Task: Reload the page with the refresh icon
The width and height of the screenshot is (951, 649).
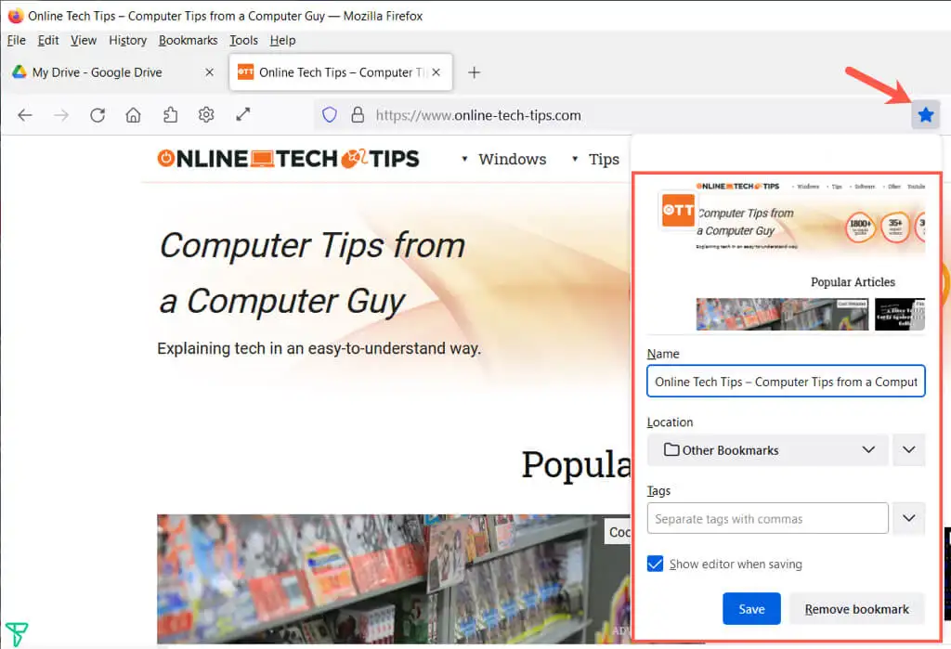Action: tap(98, 115)
